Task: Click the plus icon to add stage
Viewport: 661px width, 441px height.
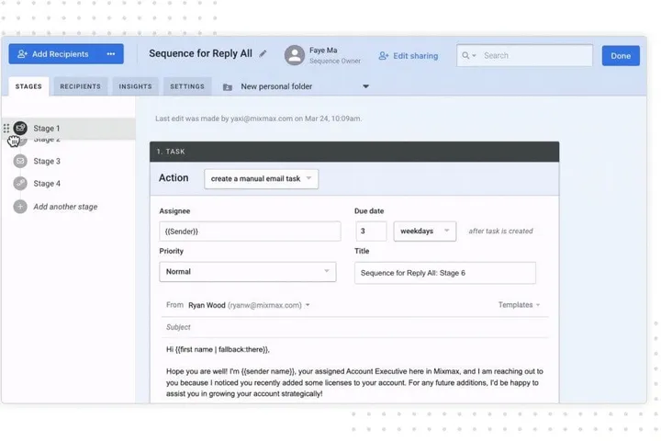Action: click(x=20, y=207)
